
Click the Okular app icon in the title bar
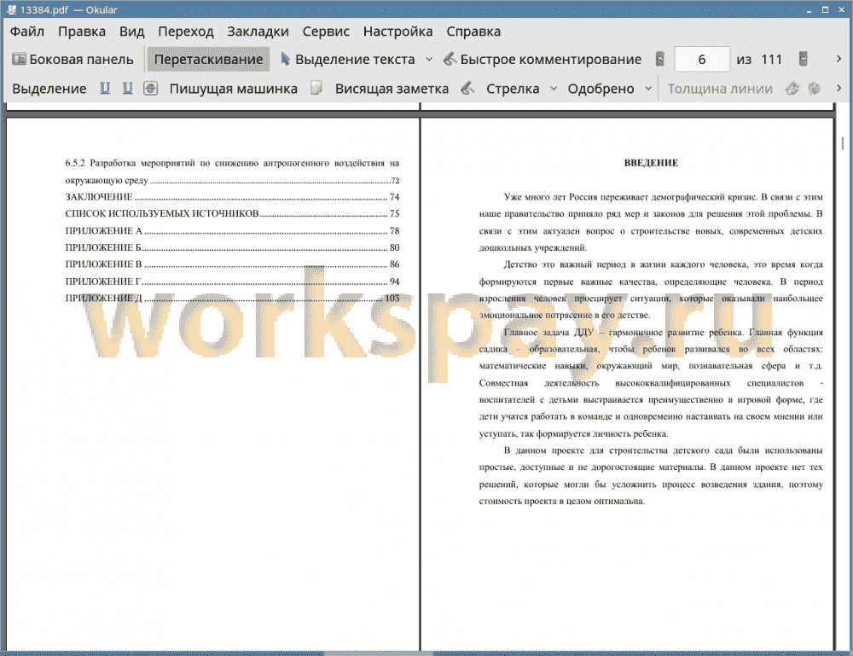point(11,9)
